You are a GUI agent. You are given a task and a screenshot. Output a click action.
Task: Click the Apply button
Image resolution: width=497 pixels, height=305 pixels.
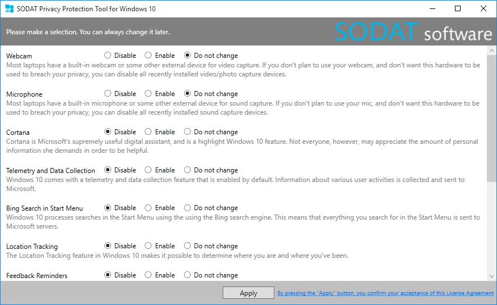[x=248, y=293]
